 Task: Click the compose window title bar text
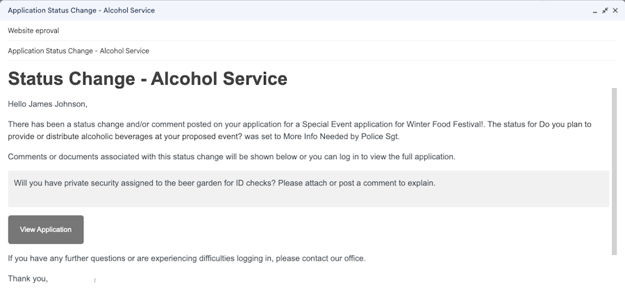(81, 10)
